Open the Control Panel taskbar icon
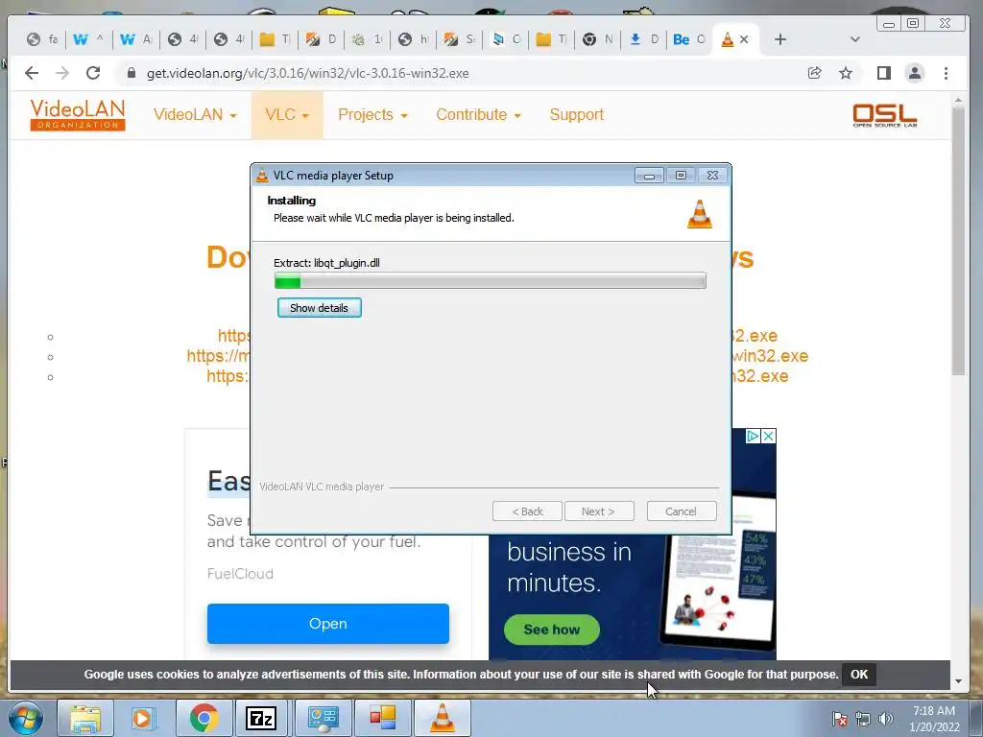Screen dimensions: 983x737 [323, 718]
